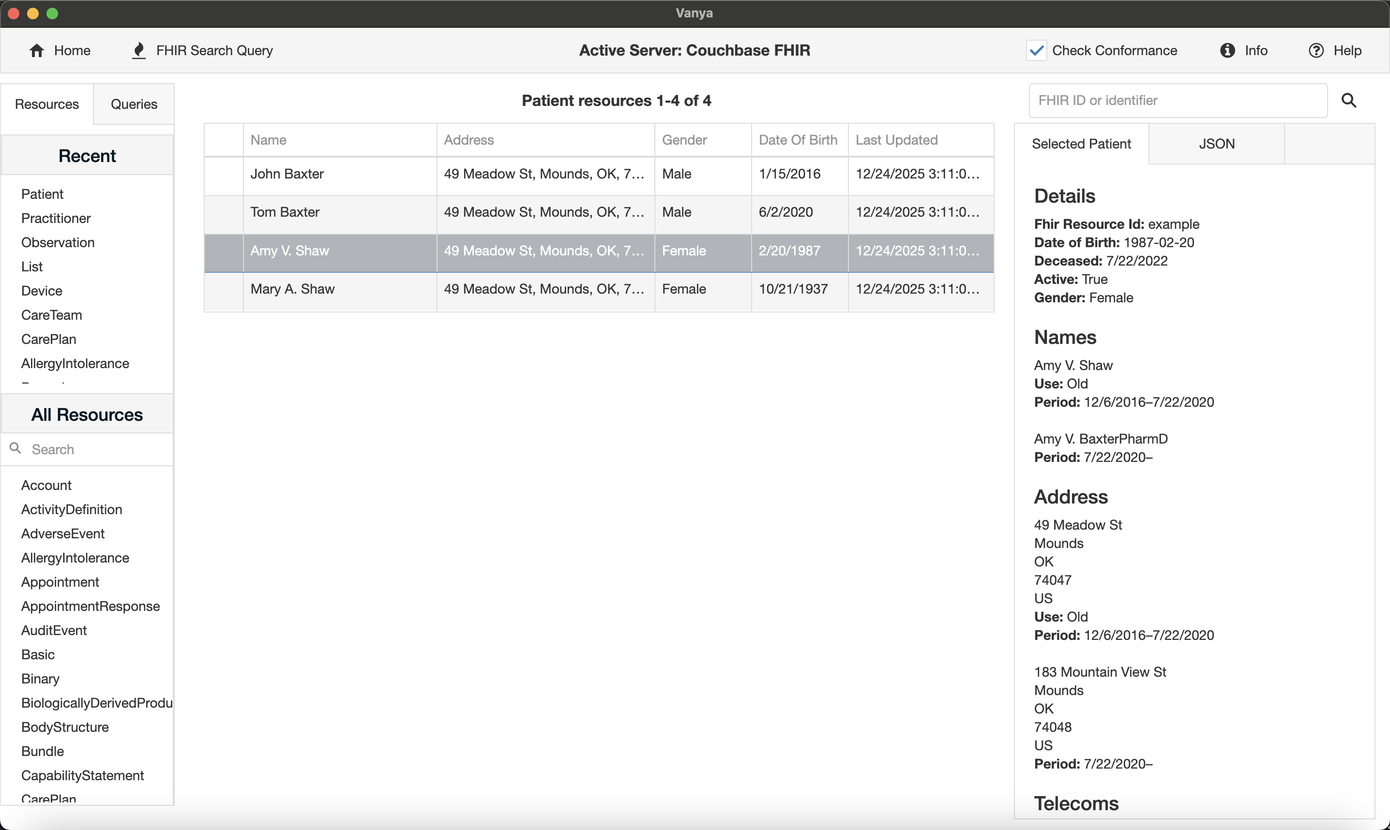Image resolution: width=1390 pixels, height=830 pixels.
Task: Select the John Baxter patient row
Action: [x=287, y=174]
